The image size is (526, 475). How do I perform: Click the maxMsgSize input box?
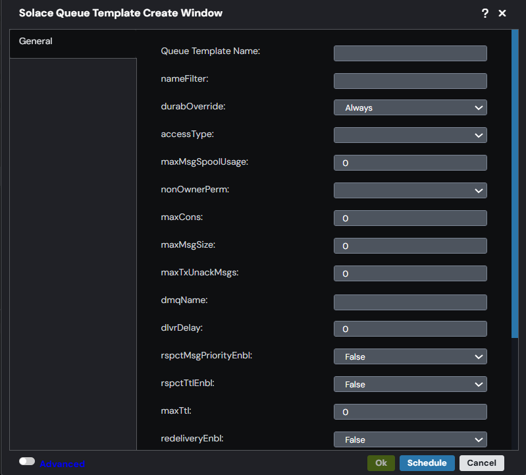click(410, 246)
